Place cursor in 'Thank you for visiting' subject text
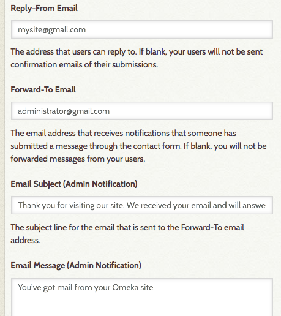Screen dimensions: 281x316 (x=141, y=205)
